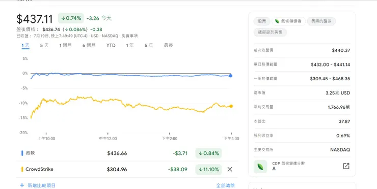Click the $437.11 main price
377x189 pixels.
pos(34,19)
